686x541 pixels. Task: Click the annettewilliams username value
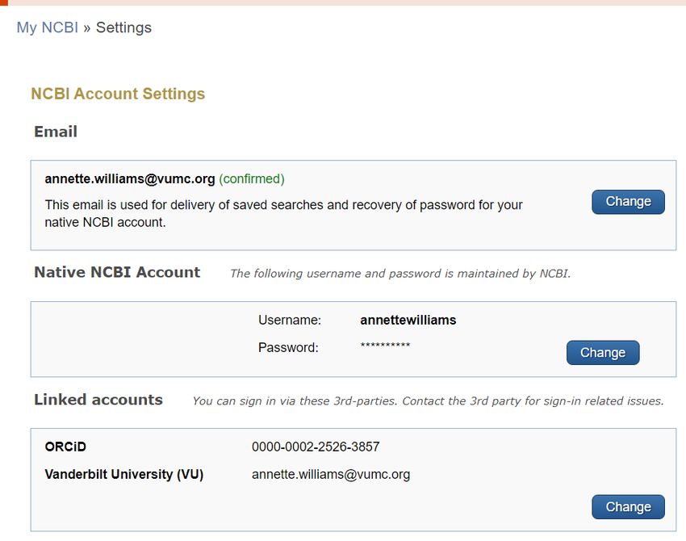pos(408,320)
